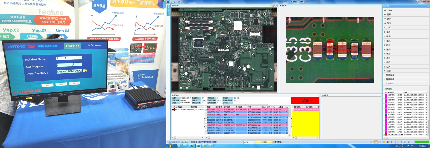430x148 pixels.
Task: Click the red F status cell of the 15:19 record
Action: click(386, 134)
